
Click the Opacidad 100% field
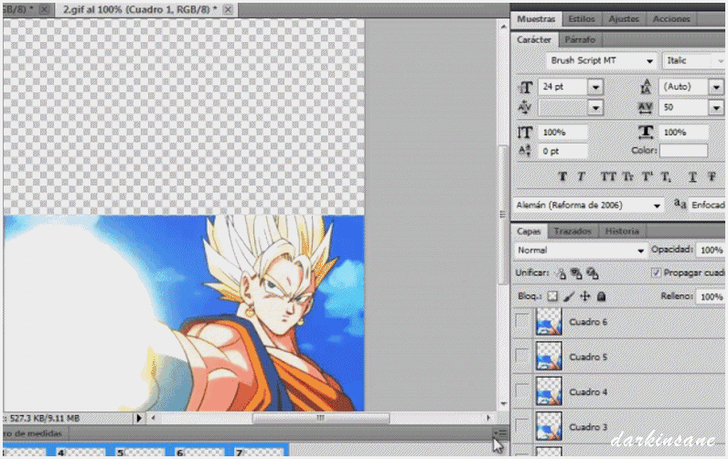click(x=711, y=251)
